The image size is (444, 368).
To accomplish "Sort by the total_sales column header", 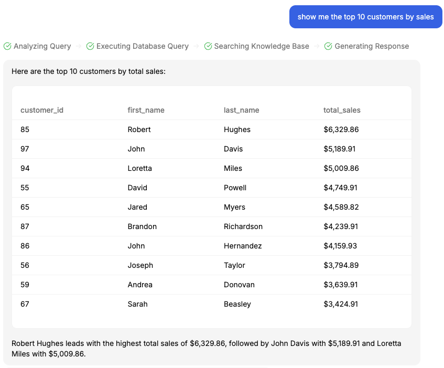I will 342,110.
